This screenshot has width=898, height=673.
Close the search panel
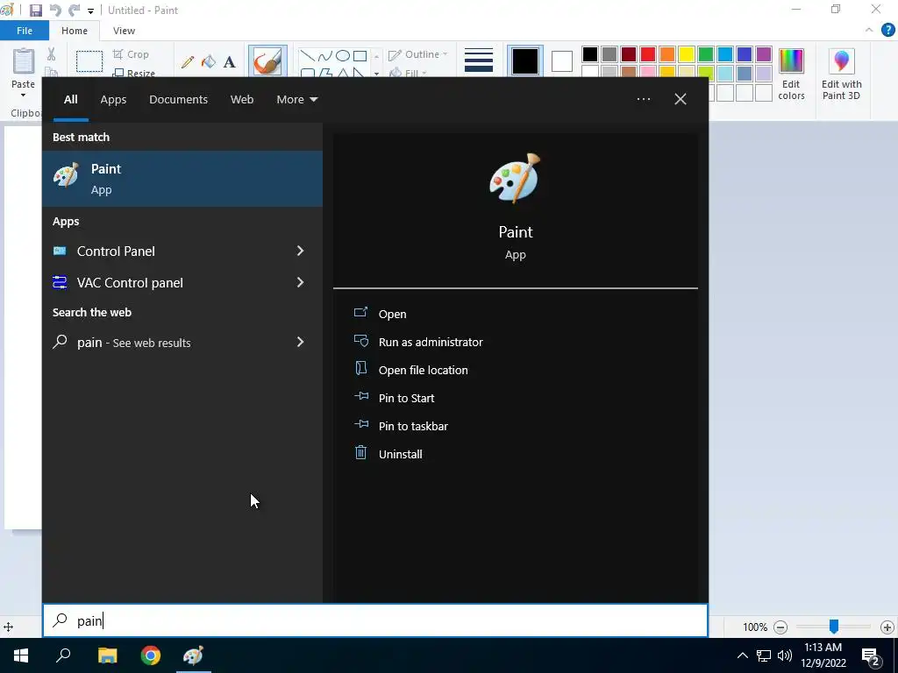(x=680, y=99)
